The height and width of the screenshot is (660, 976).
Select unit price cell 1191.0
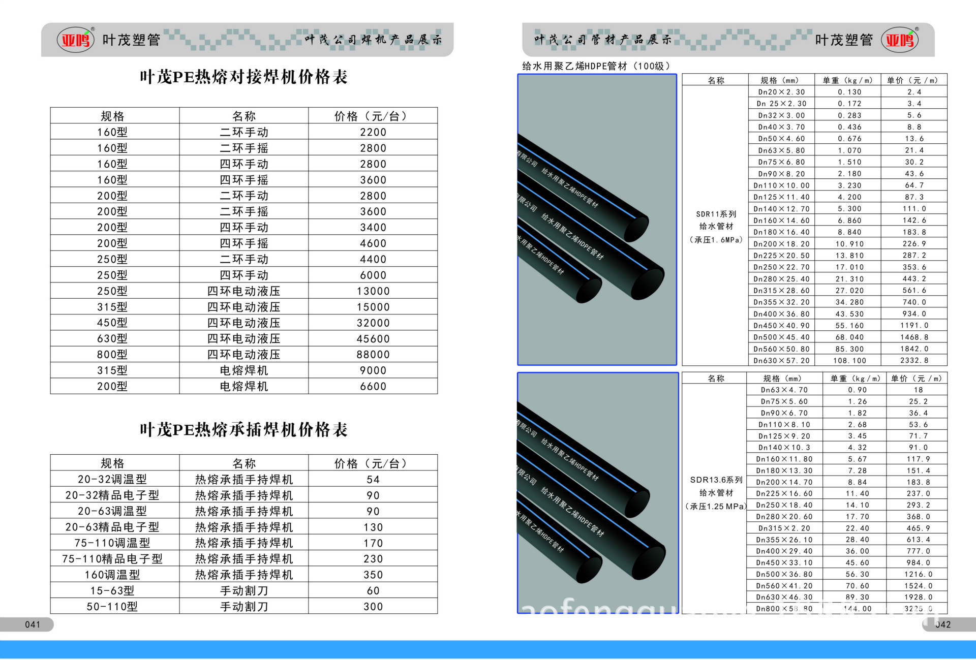[x=914, y=326]
